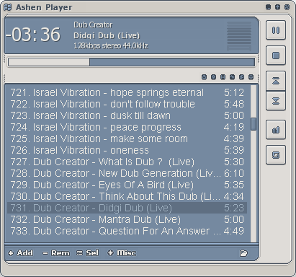Viewport: 296px width, 277px height.
Task: Open folder icon in playlist footer
Action: (243, 253)
